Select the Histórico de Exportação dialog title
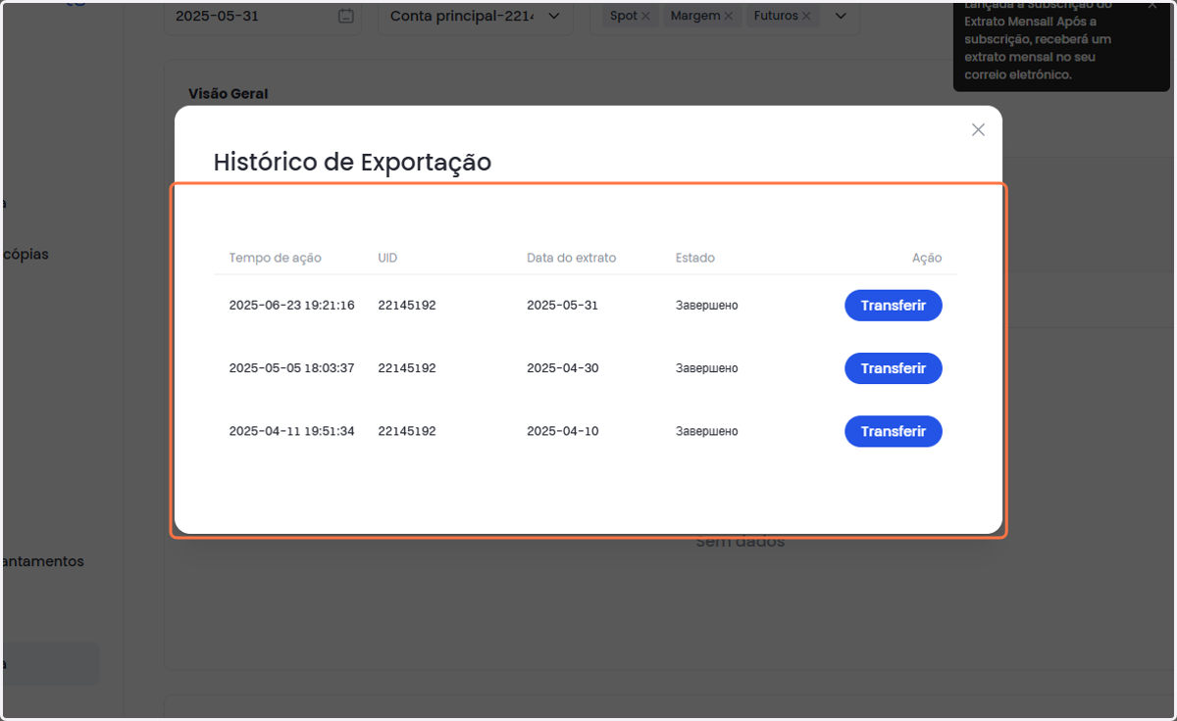1177x721 pixels. click(352, 162)
